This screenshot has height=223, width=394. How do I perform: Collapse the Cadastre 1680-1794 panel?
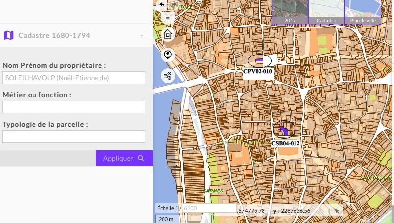(x=142, y=36)
